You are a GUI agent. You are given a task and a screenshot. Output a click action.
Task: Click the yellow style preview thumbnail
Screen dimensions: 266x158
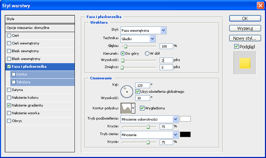pyautogui.click(x=244, y=63)
